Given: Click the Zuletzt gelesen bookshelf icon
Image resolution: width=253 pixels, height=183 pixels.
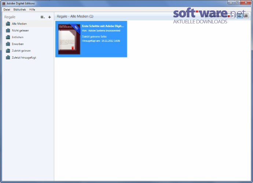Looking at the screenshot, I should point(8,51).
